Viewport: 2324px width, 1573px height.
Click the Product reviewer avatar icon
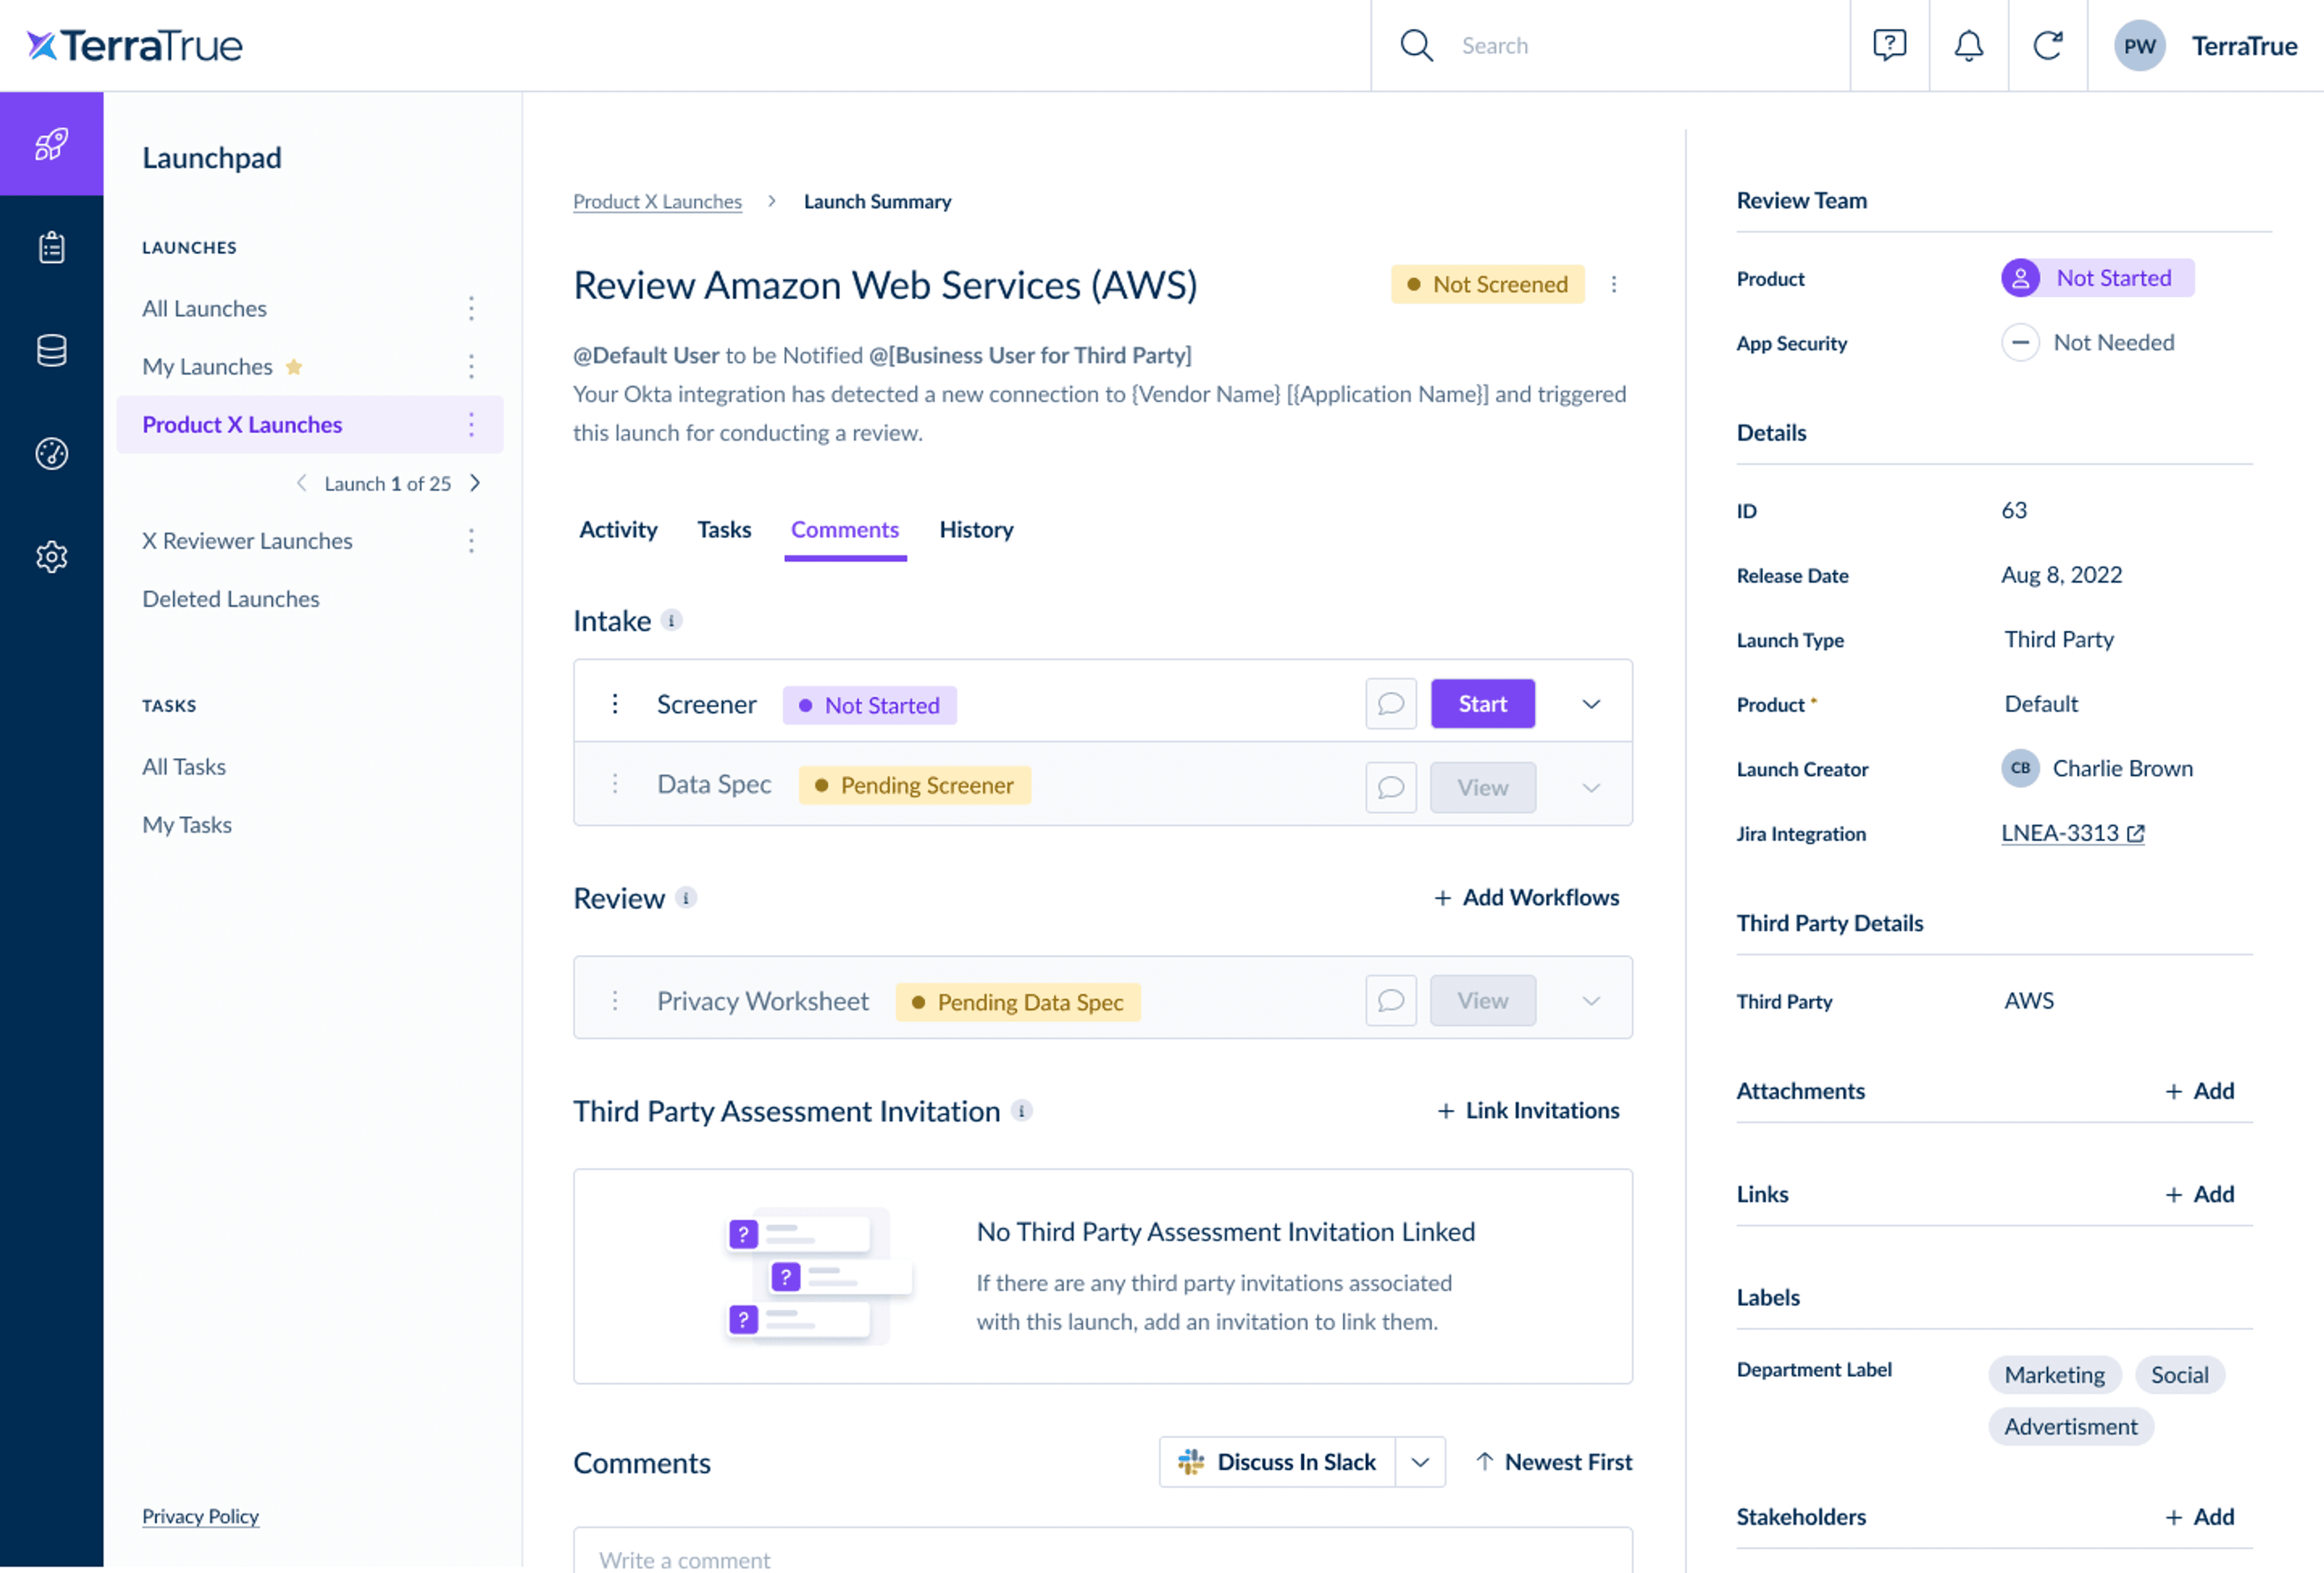(2020, 278)
